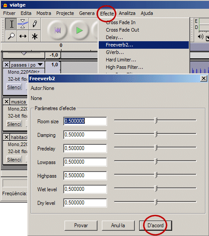Select the Selection (I-beam) tool
Image resolution: width=209 pixels, height=236 pixels.
point(11,24)
